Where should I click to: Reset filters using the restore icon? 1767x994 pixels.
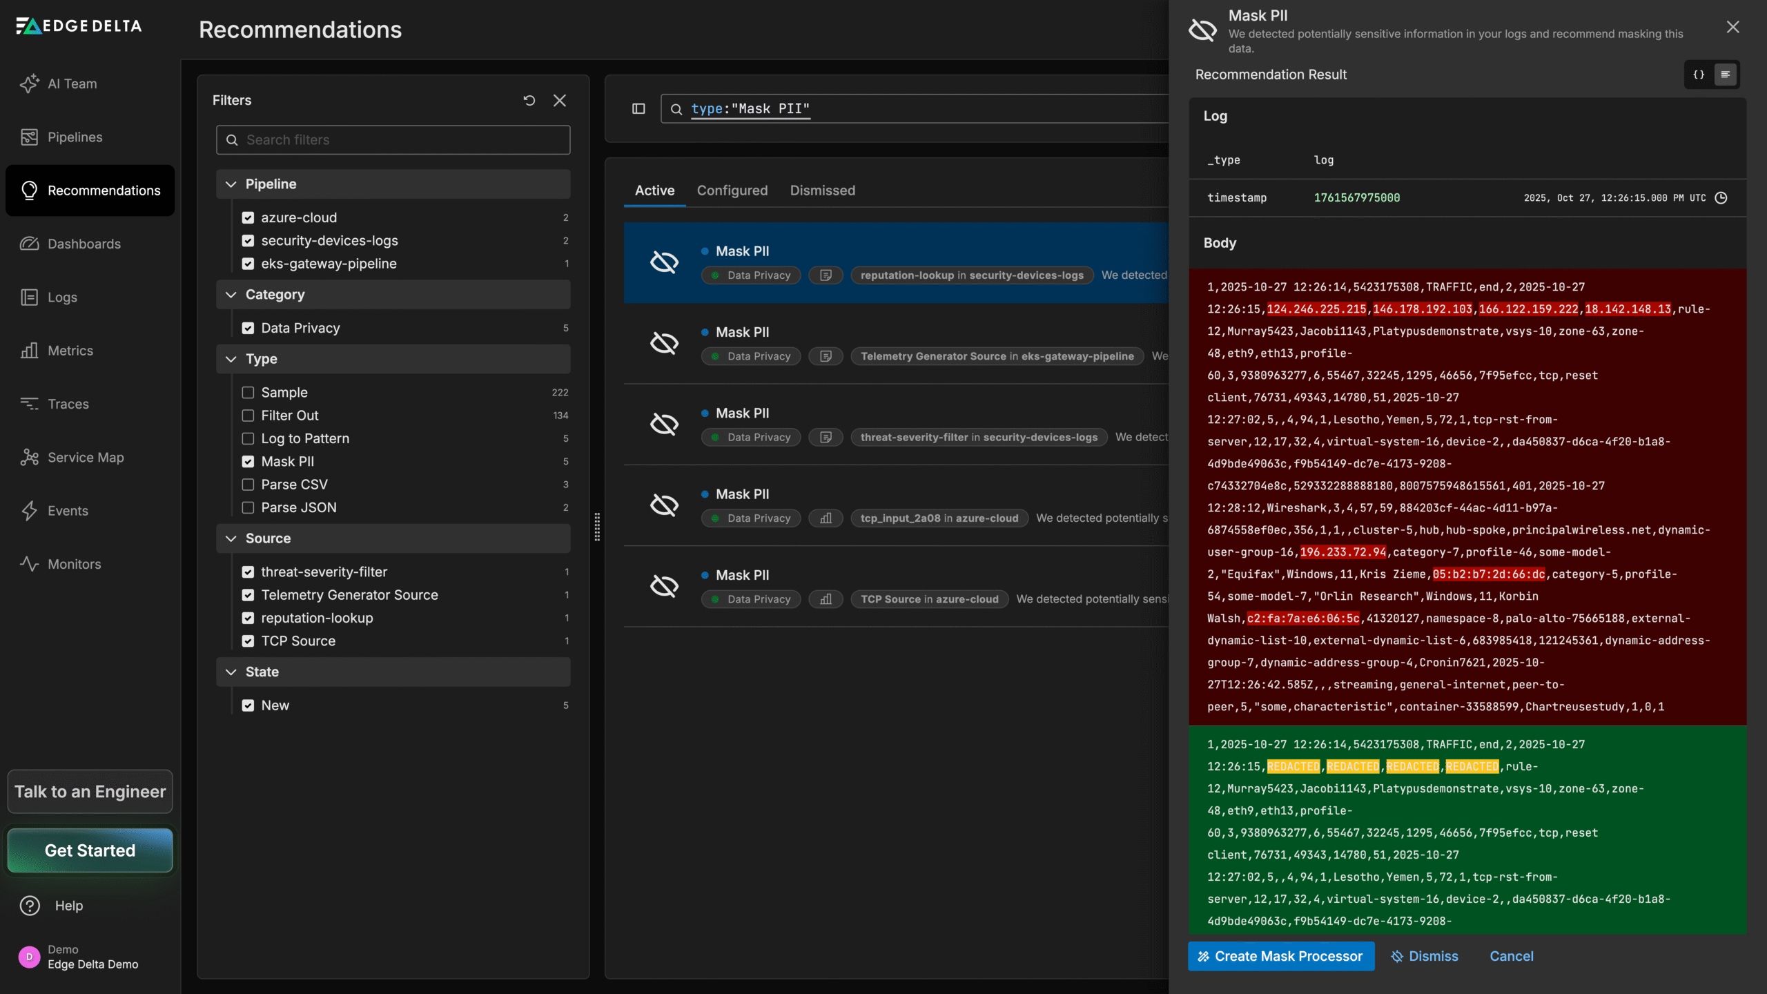(x=529, y=100)
